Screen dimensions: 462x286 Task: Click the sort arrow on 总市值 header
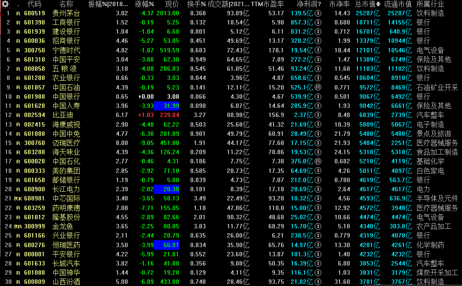click(379, 4)
